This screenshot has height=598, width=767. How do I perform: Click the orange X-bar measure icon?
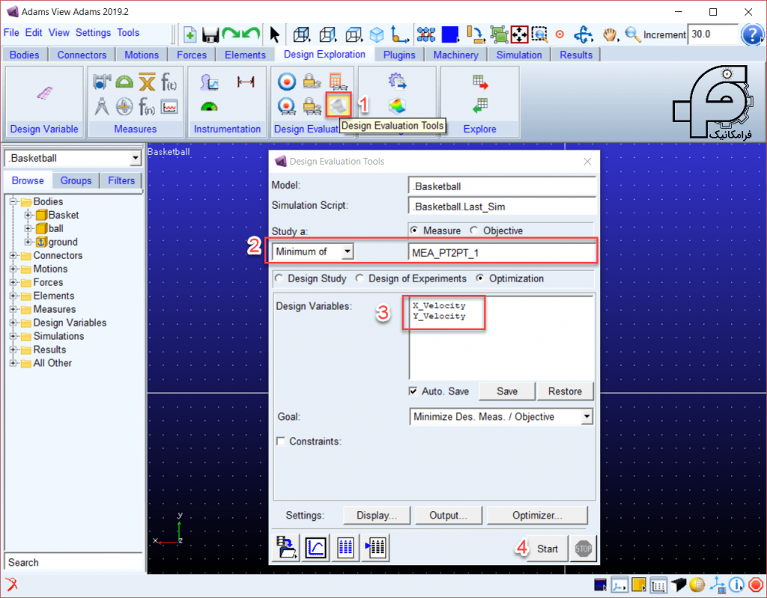(x=147, y=82)
